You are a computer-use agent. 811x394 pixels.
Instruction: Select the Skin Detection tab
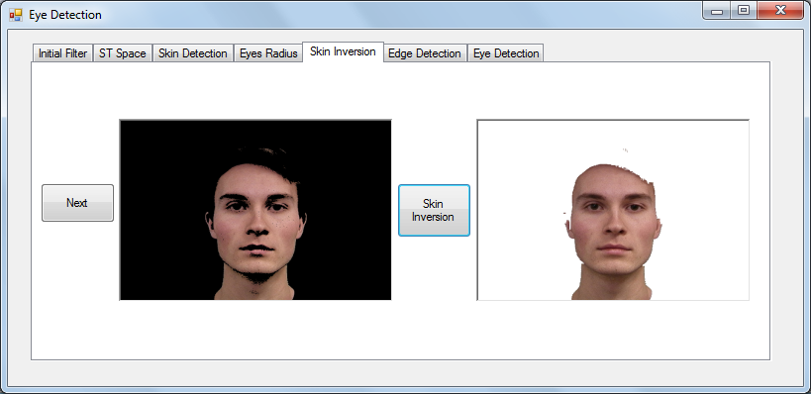click(192, 53)
